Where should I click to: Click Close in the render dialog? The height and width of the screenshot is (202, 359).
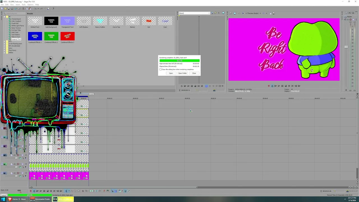pos(194,73)
